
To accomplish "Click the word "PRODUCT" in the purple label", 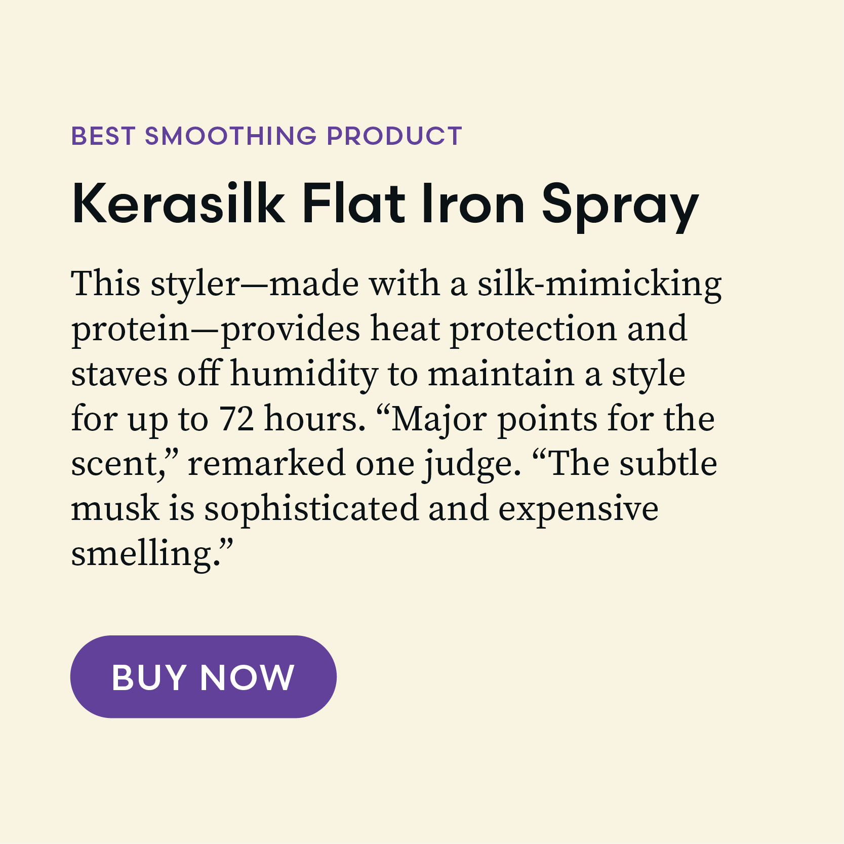I will point(394,136).
